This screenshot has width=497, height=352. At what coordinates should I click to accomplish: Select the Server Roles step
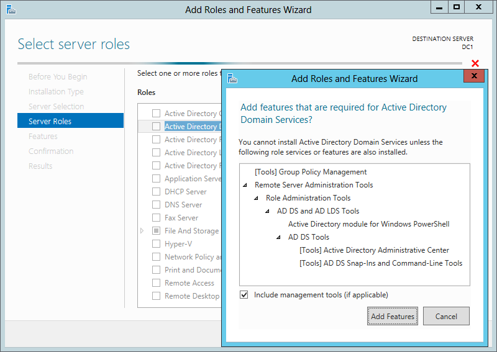pyautogui.click(x=70, y=120)
